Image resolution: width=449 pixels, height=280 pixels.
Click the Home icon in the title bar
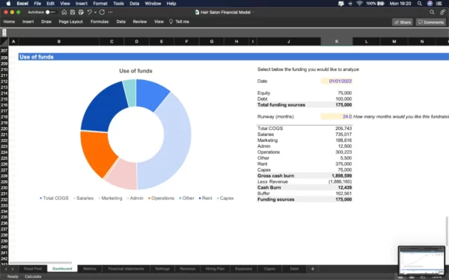coord(64,12)
